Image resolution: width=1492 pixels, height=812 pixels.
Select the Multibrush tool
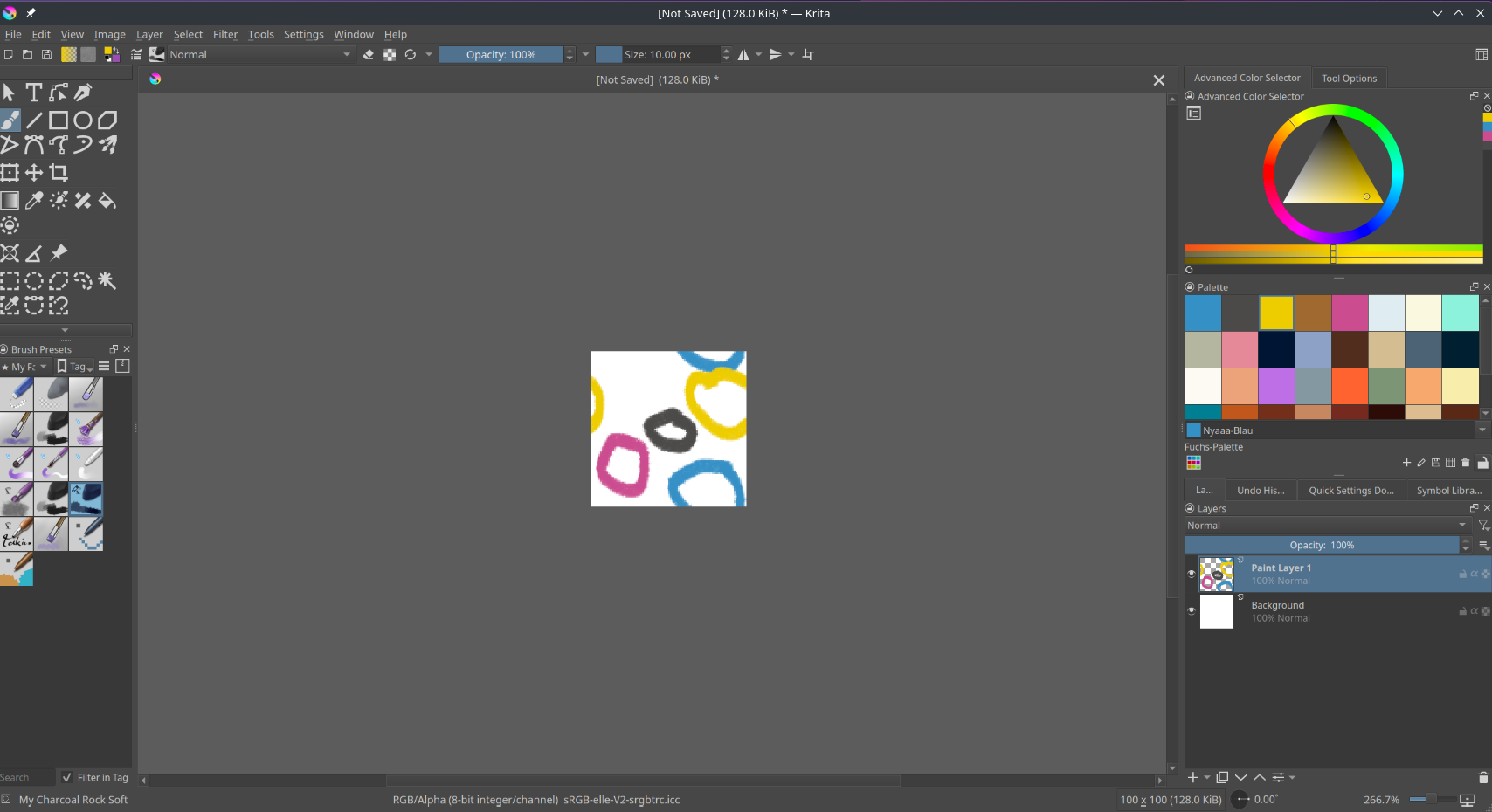(x=107, y=145)
